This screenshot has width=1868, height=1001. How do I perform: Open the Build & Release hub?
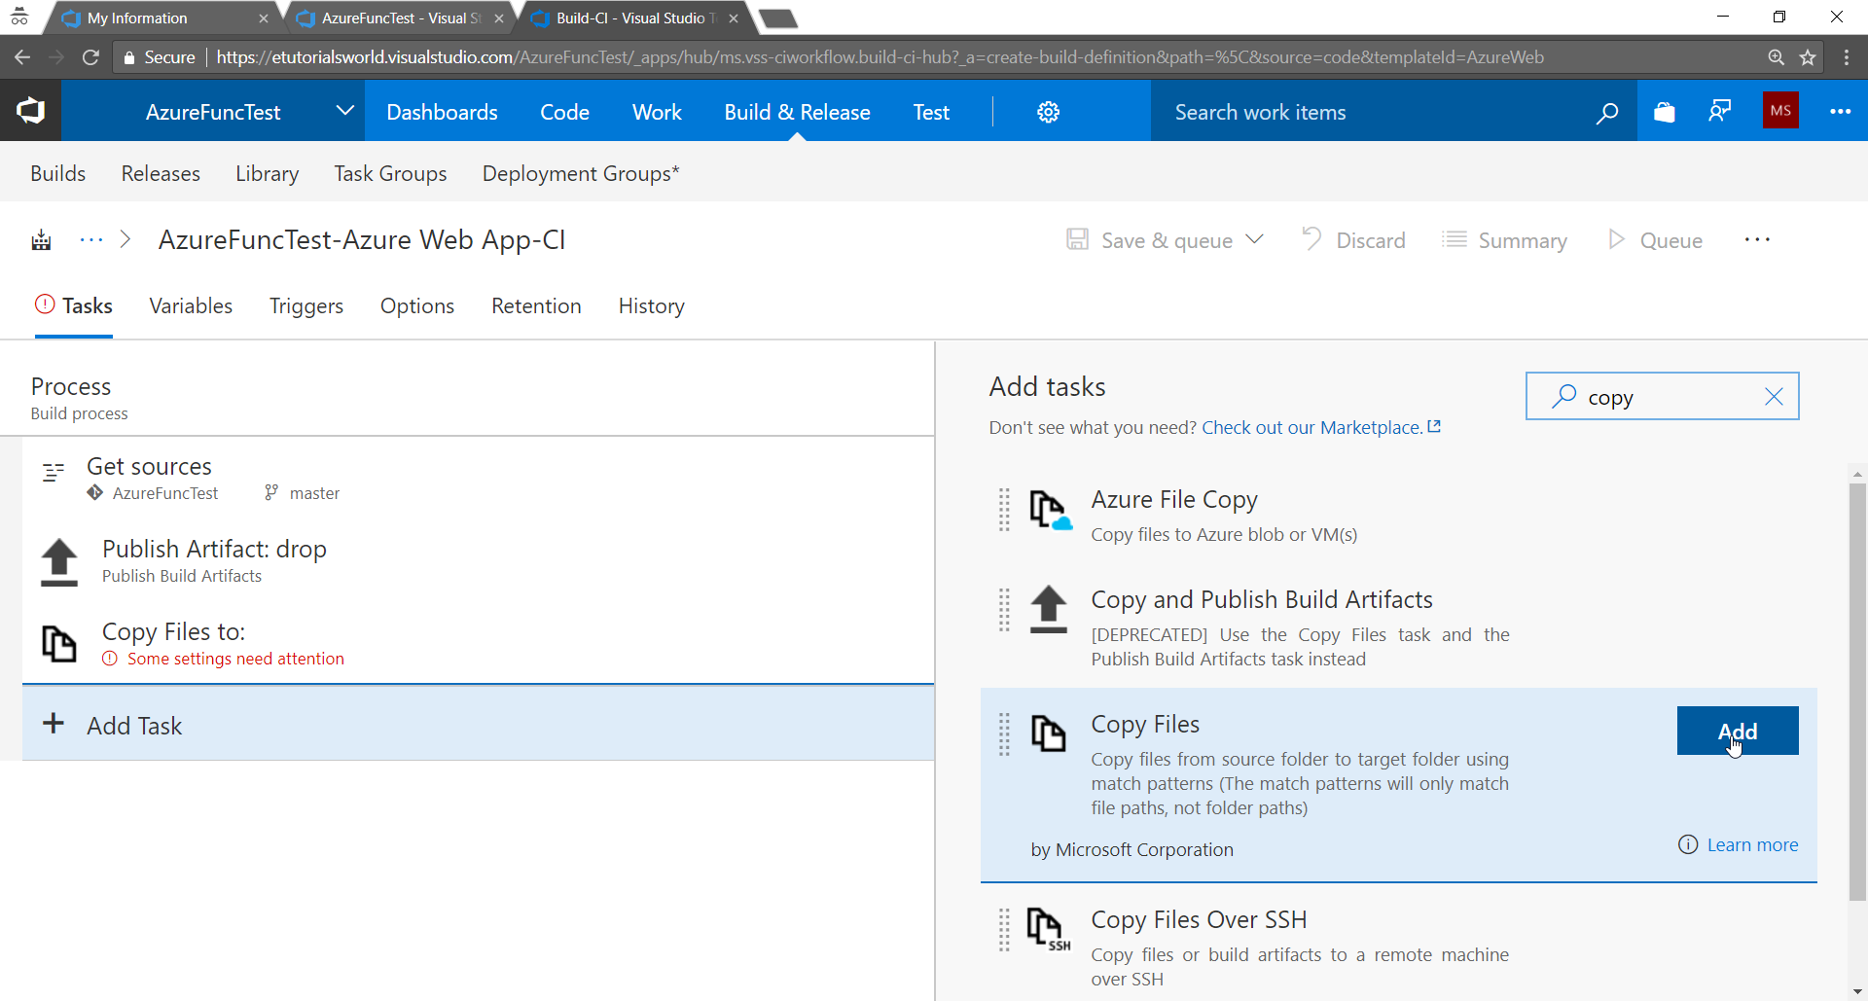coord(797,112)
